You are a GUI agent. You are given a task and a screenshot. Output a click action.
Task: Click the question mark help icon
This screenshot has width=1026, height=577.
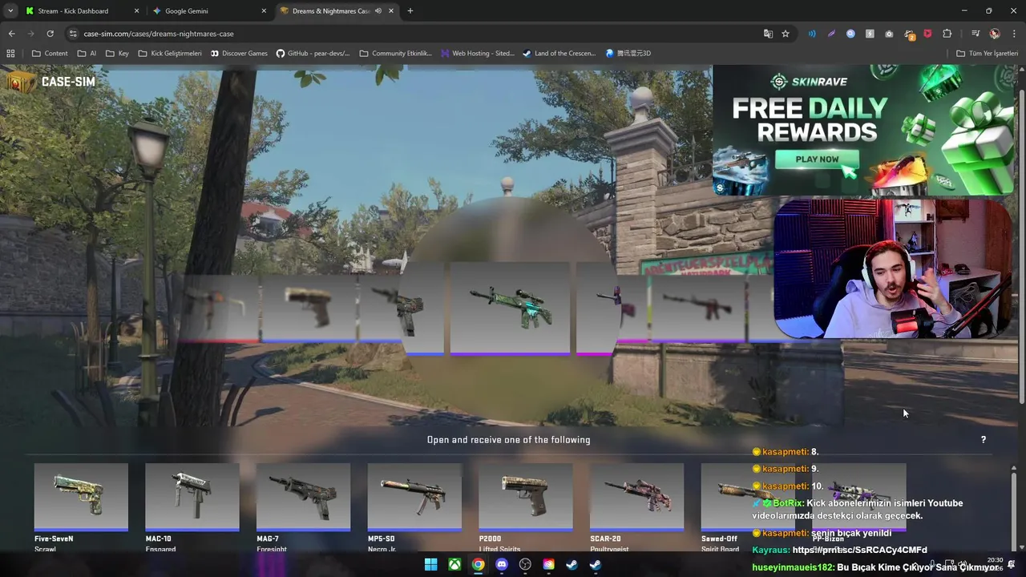pyautogui.click(x=984, y=439)
